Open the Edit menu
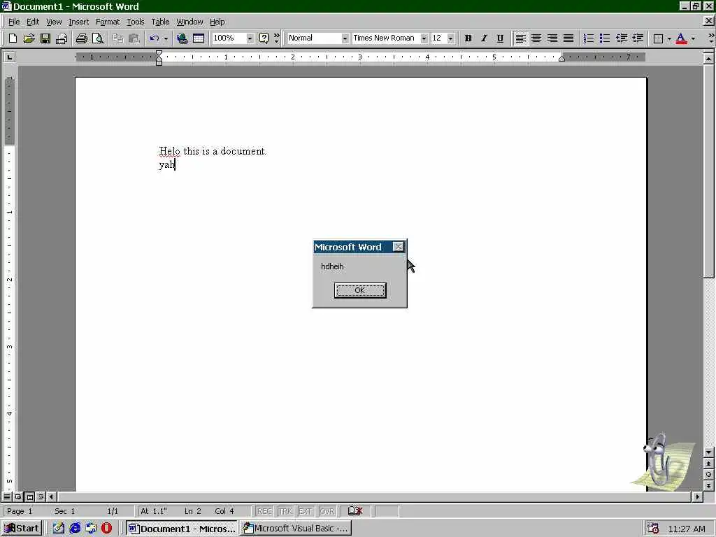This screenshot has width=716, height=537. pos(32,22)
